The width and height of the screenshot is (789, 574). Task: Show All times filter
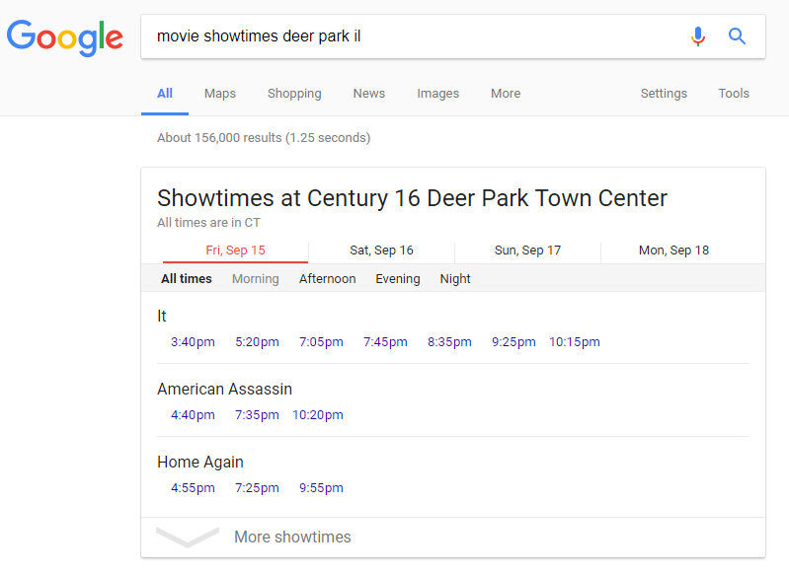[x=187, y=279]
